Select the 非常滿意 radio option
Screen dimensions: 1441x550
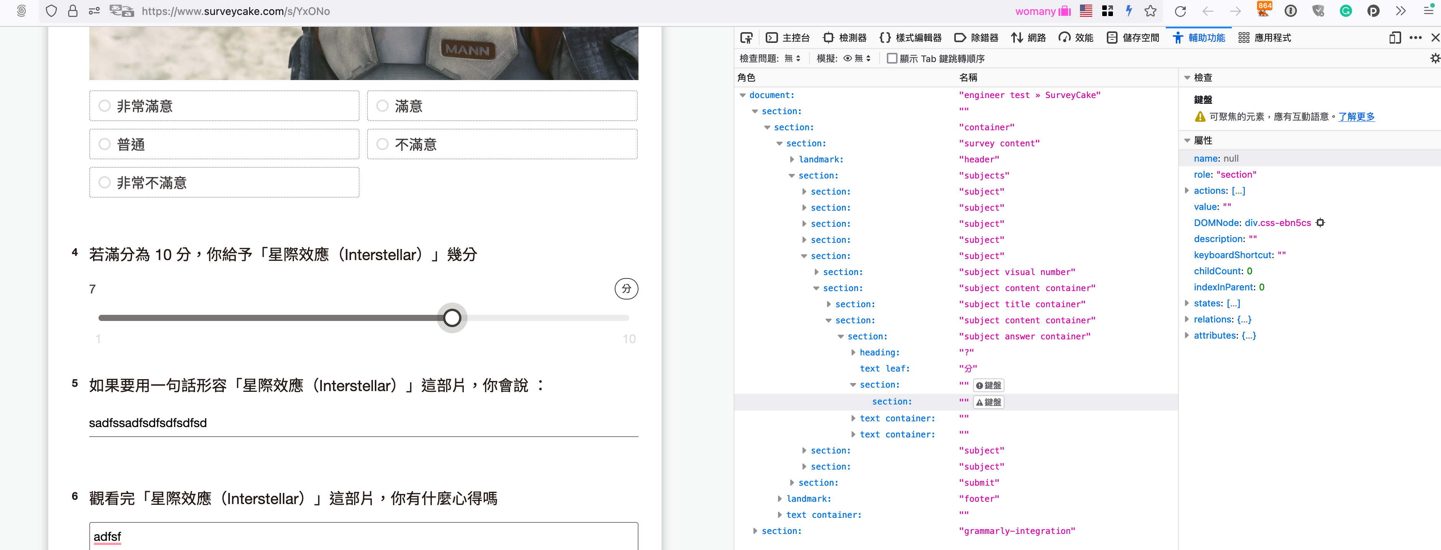pyautogui.click(x=105, y=106)
